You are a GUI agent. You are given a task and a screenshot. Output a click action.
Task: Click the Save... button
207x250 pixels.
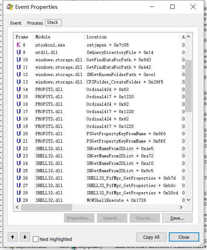[x=177, y=218]
